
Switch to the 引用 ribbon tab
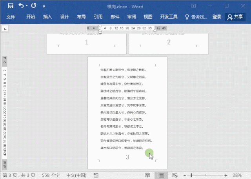click(x=98, y=16)
